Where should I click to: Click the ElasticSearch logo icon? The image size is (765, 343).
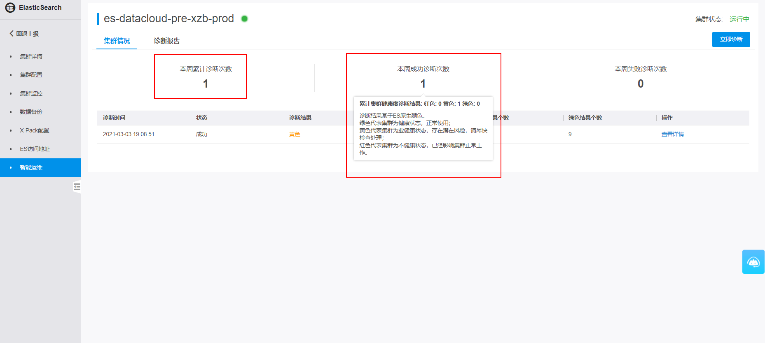pyautogui.click(x=10, y=8)
